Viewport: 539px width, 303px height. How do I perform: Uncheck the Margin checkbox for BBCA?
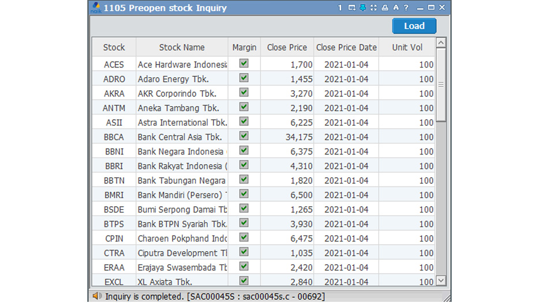coord(244,137)
